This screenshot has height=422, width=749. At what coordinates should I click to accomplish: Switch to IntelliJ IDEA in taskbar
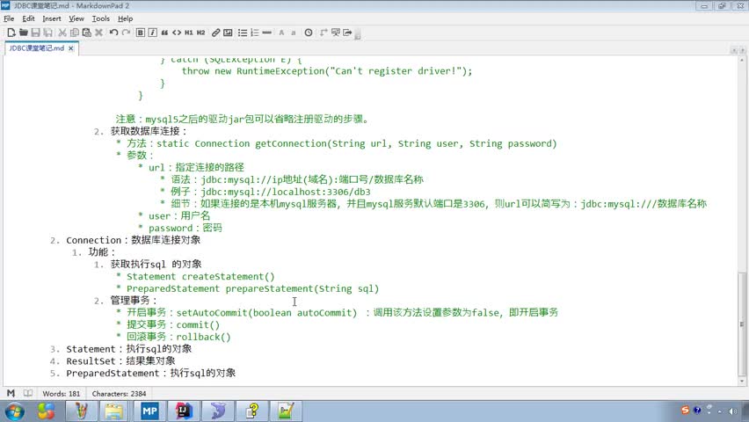184,411
